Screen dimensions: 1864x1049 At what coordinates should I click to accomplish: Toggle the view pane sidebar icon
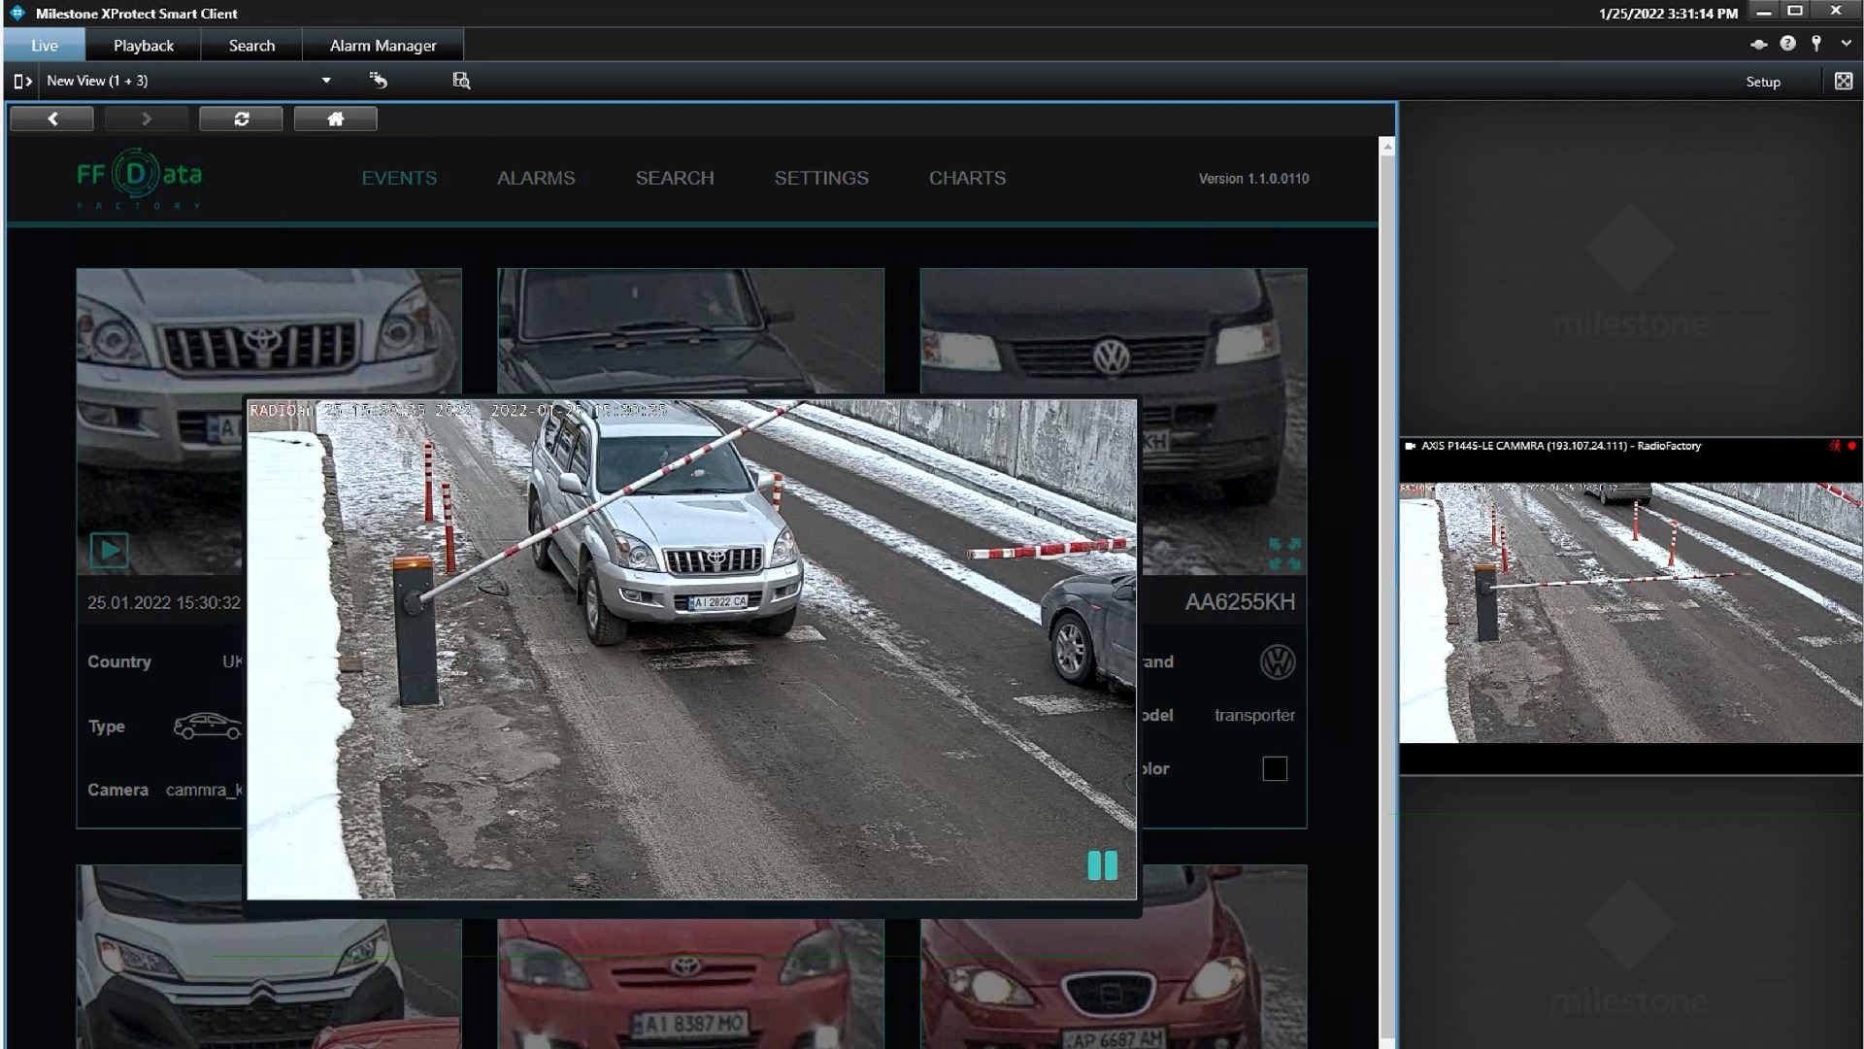(22, 81)
